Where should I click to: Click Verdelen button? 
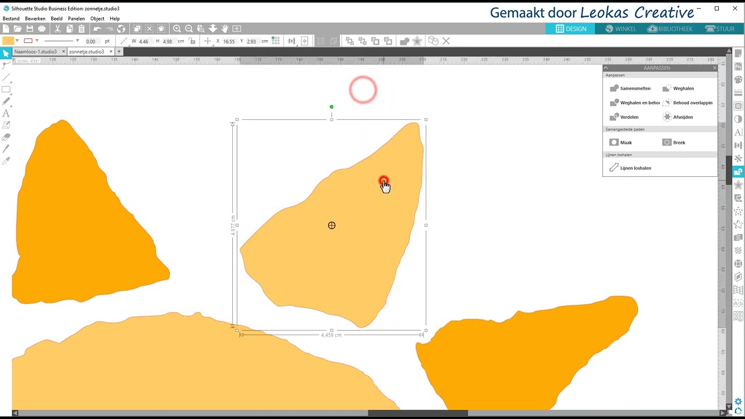tap(624, 117)
